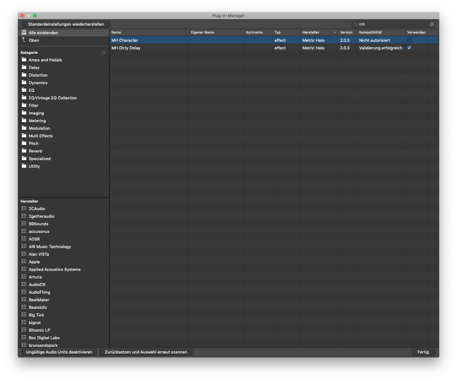Viewport: 457px width, 381px height.
Task: Click the Alle einblenden list icon
Action: point(24,32)
